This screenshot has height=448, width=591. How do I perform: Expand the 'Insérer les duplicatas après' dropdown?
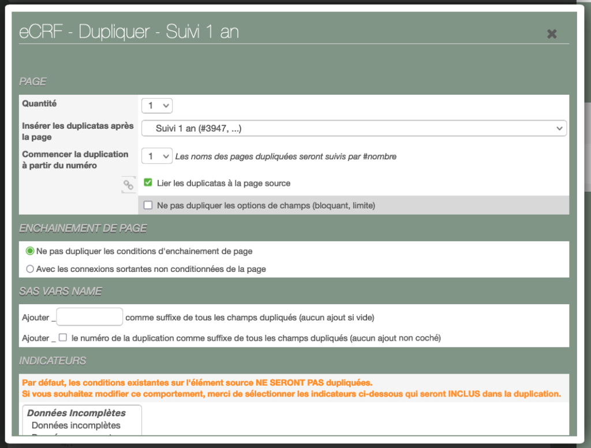tap(354, 128)
